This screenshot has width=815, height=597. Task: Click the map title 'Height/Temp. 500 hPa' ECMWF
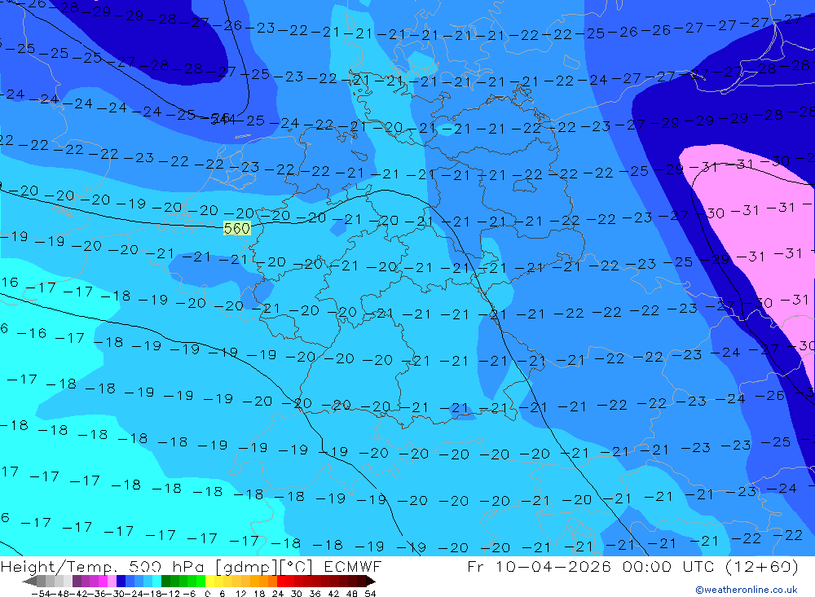coord(191,566)
